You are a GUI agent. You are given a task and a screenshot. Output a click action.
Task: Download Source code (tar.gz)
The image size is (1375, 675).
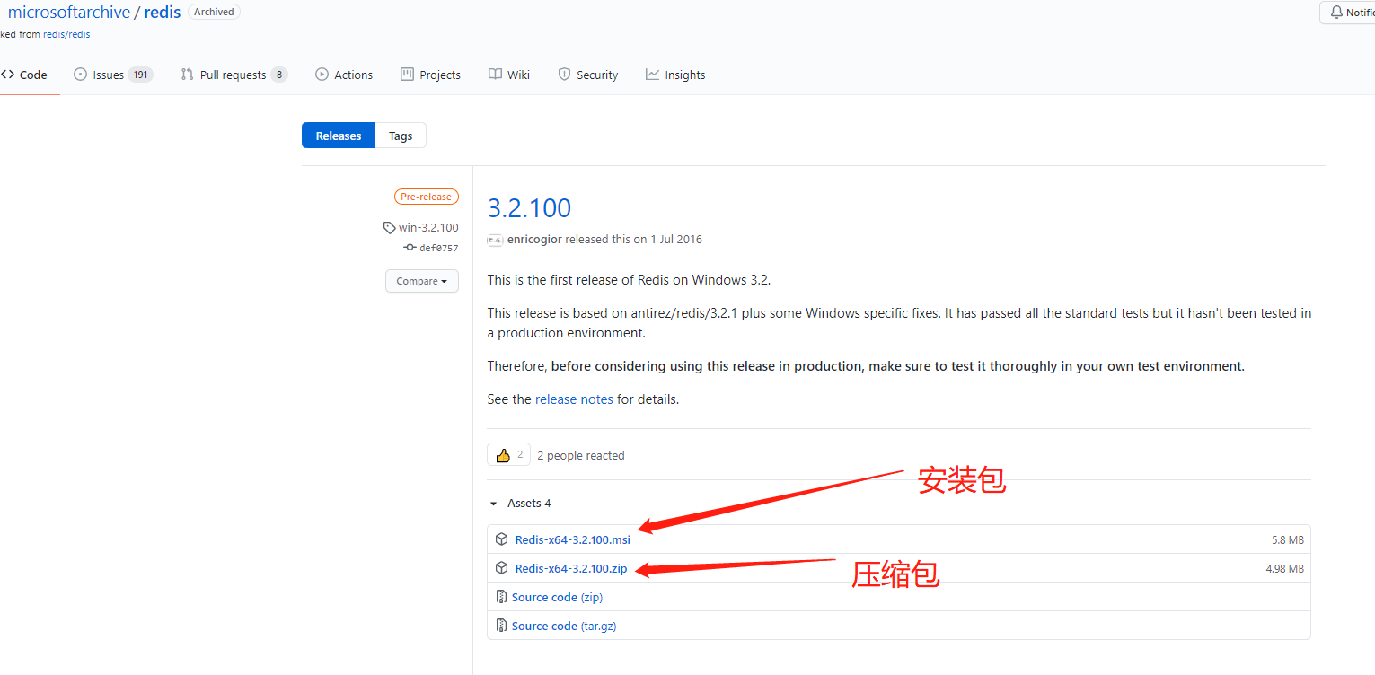click(564, 626)
